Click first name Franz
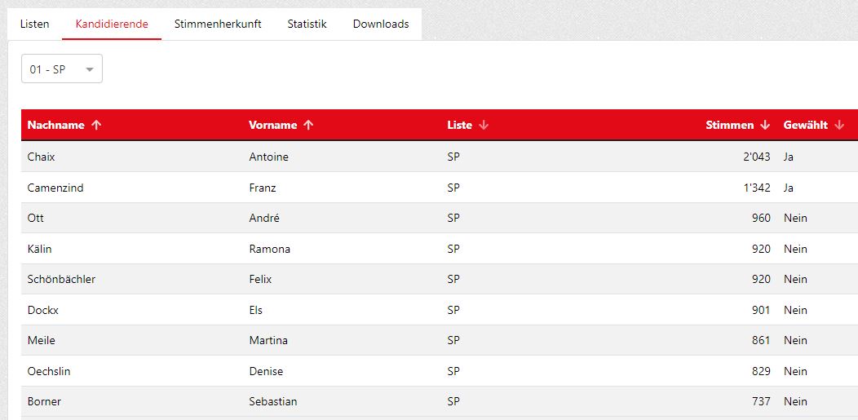858x420 pixels. (x=263, y=188)
